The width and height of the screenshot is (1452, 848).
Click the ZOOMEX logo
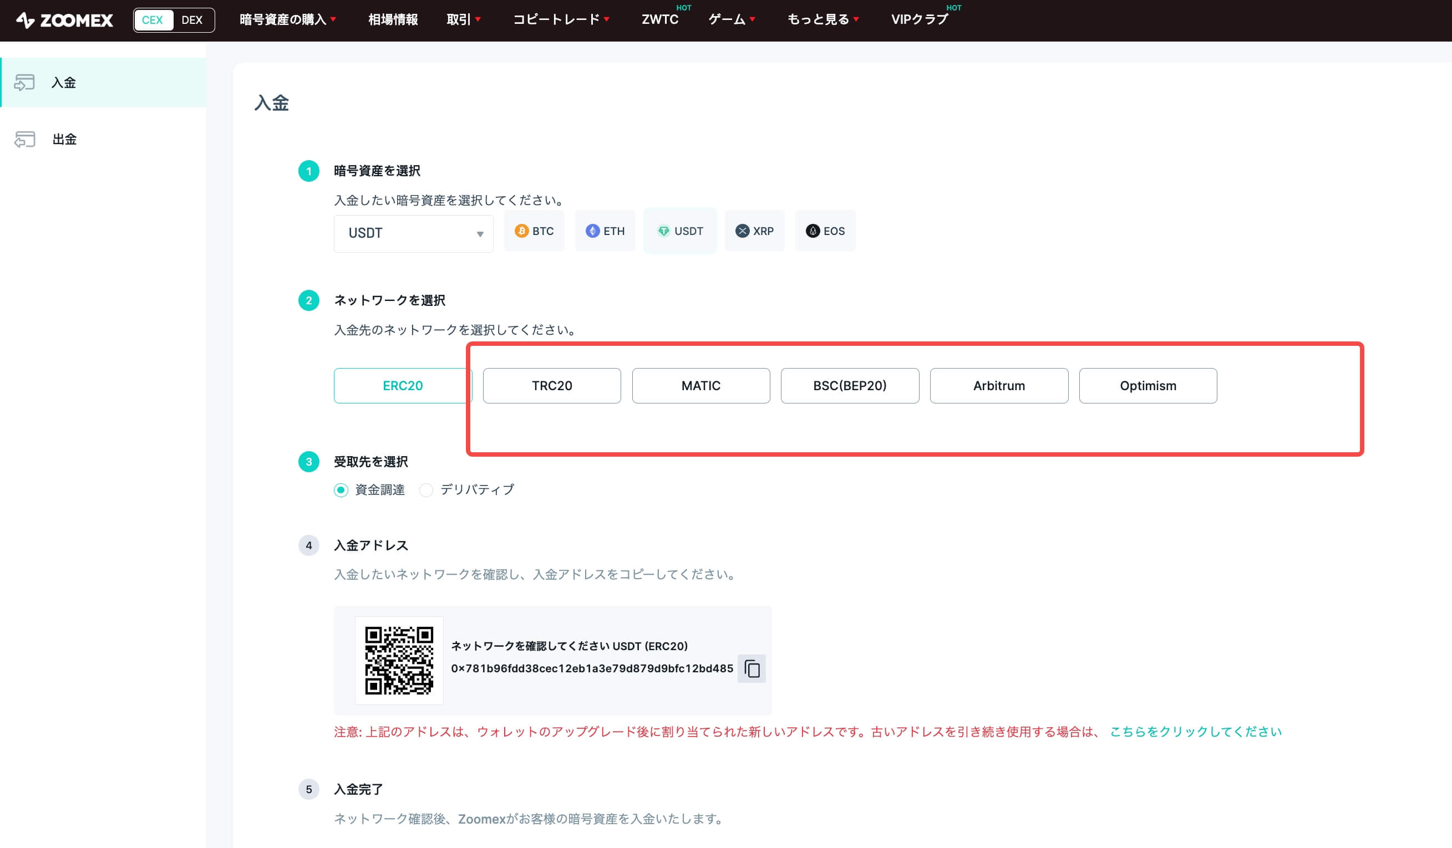(x=64, y=20)
